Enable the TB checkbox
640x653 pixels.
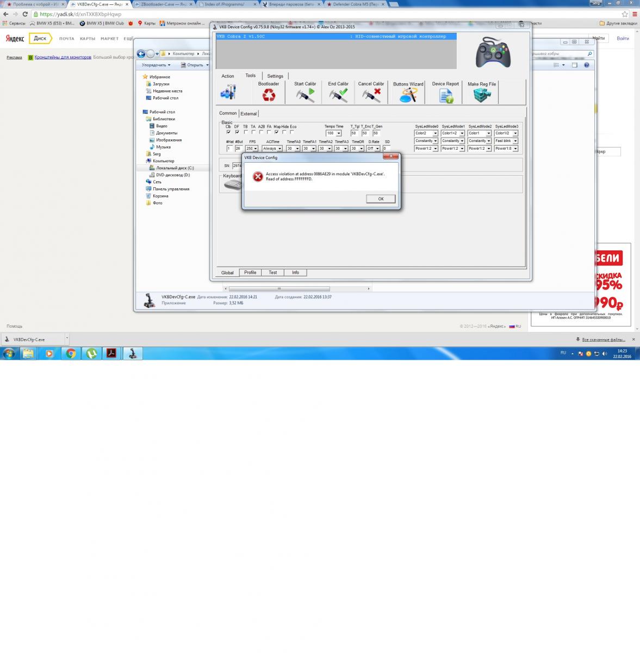[x=246, y=132]
